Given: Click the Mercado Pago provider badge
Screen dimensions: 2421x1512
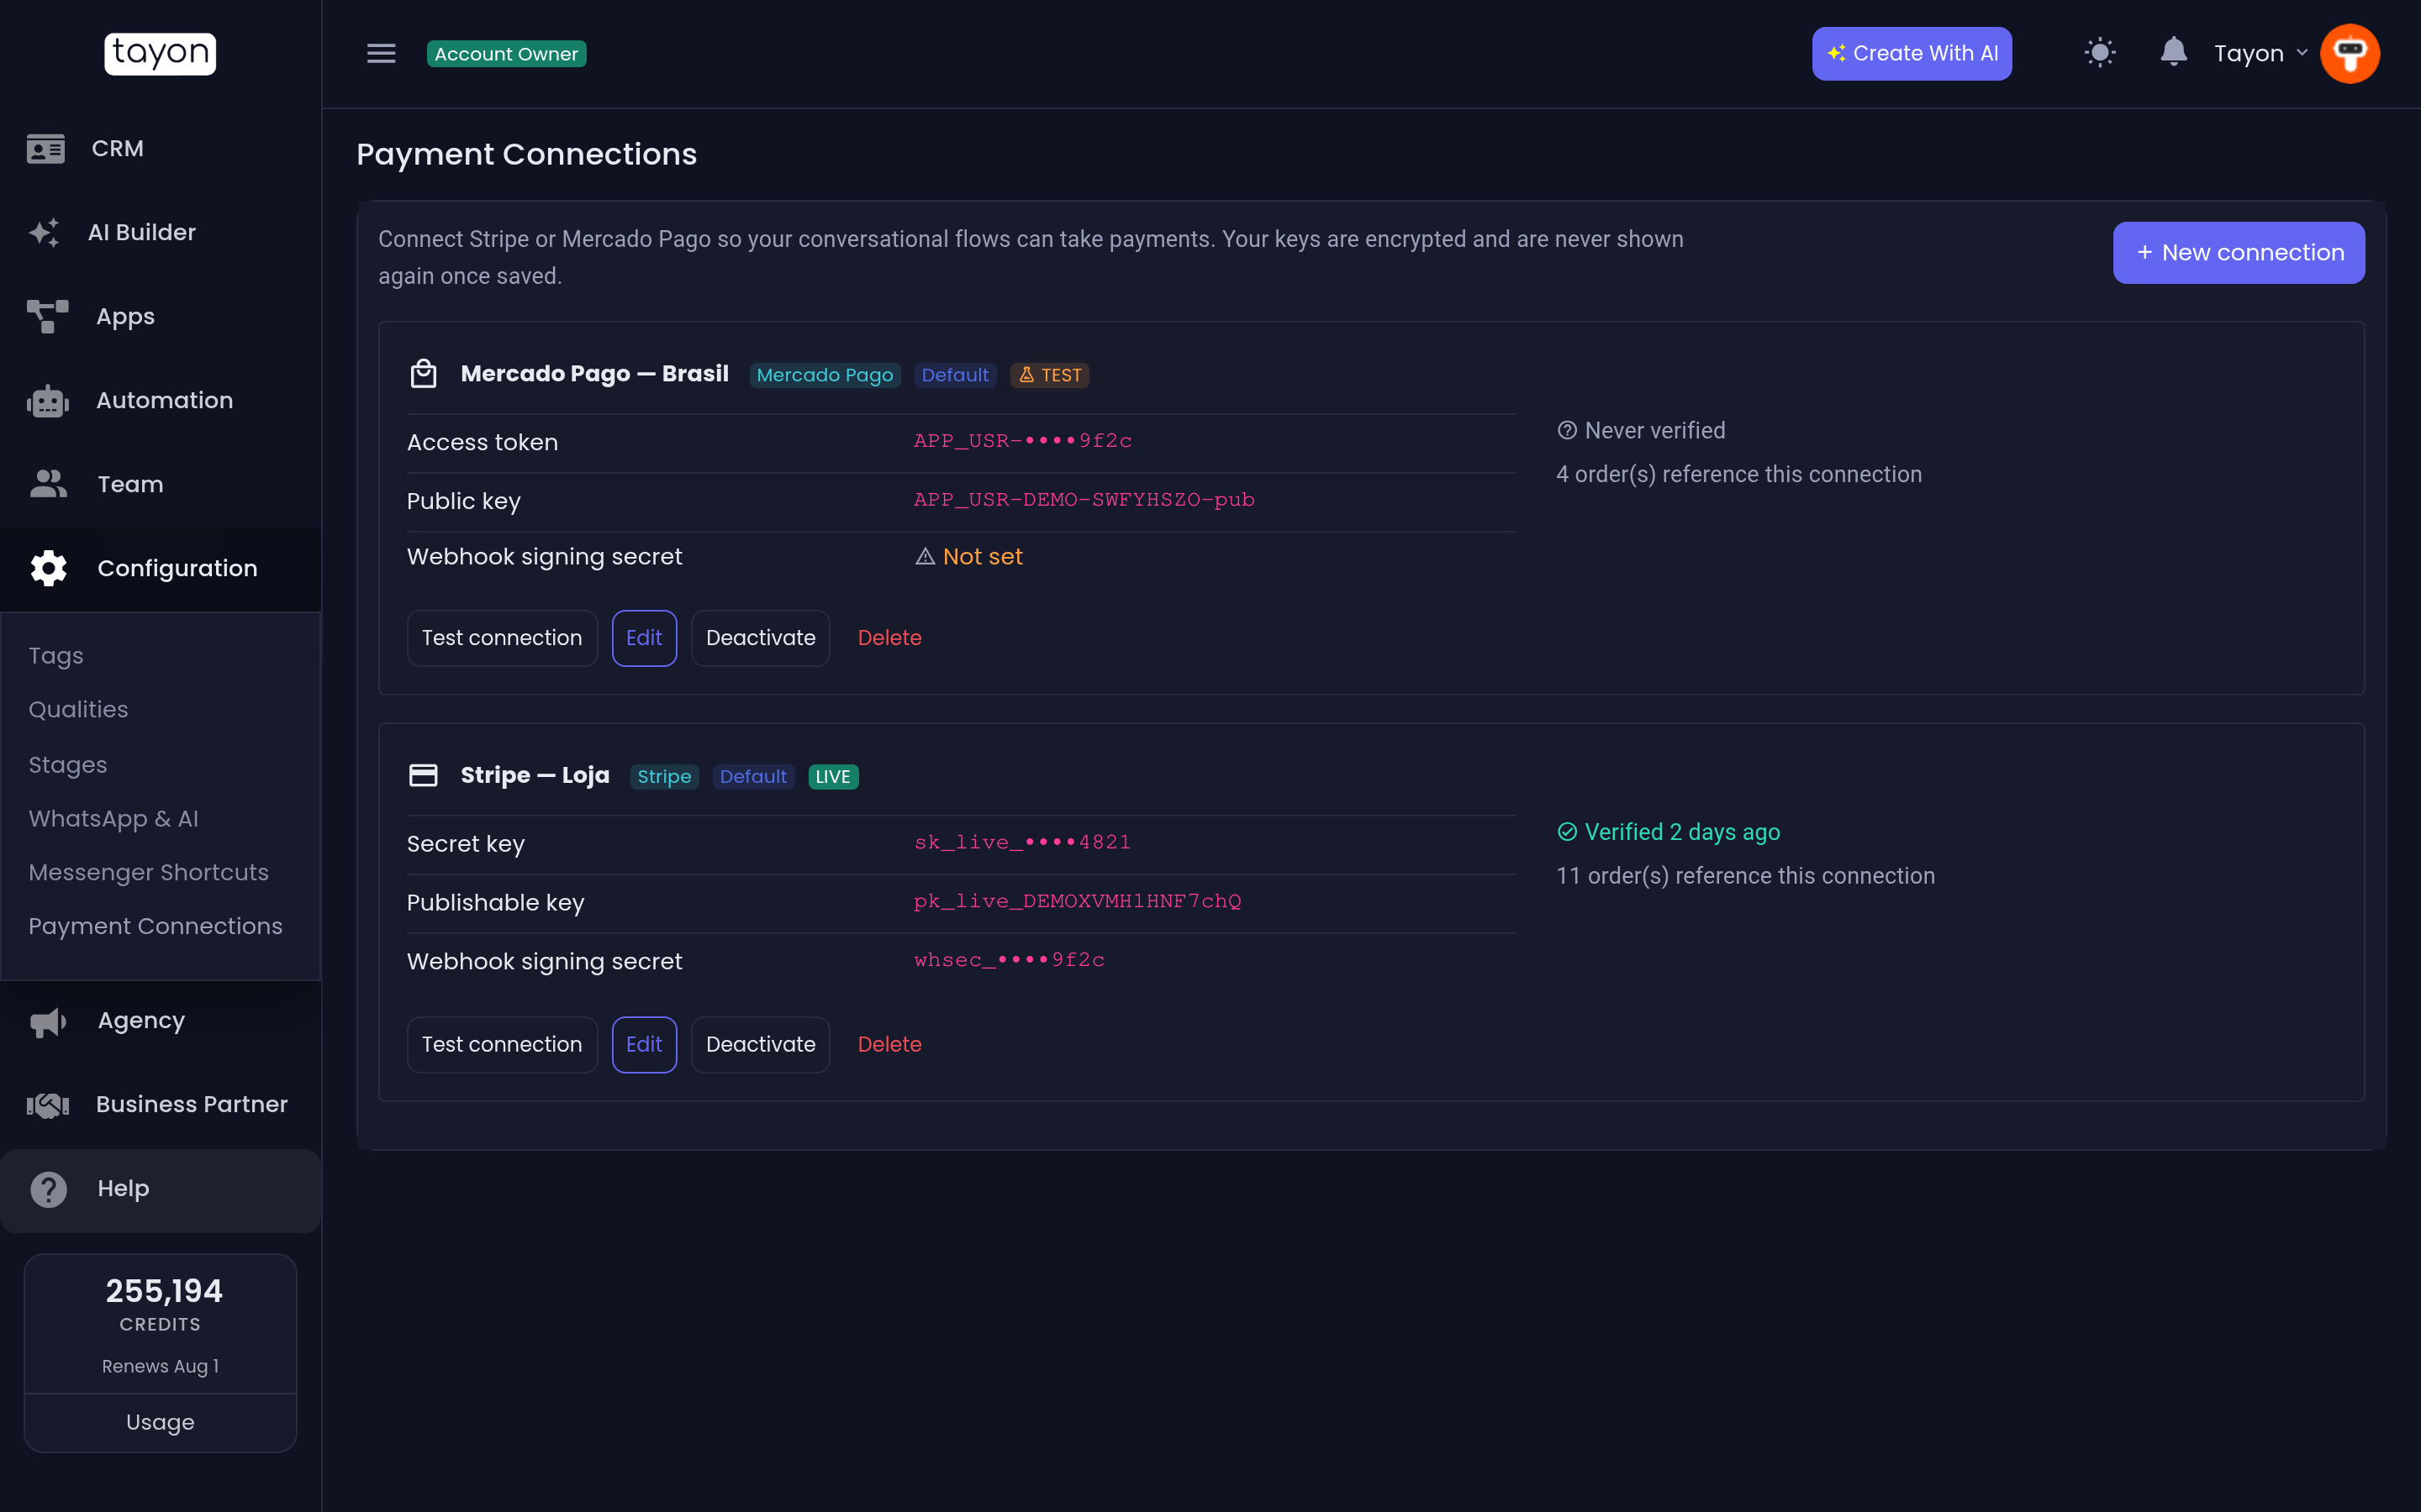Looking at the screenshot, I should coord(825,375).
